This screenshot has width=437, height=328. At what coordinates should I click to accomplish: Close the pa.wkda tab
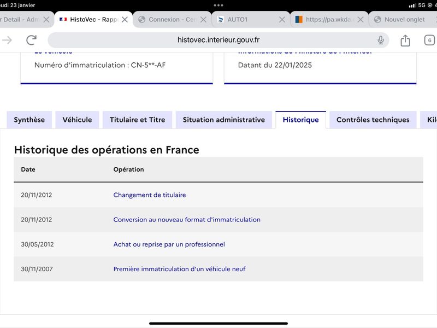pos(361,20)
